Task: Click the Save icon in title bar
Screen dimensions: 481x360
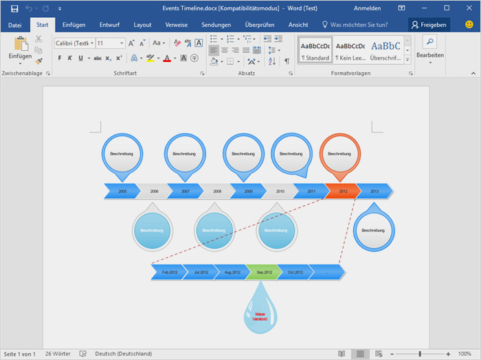Action: point(14,8)
